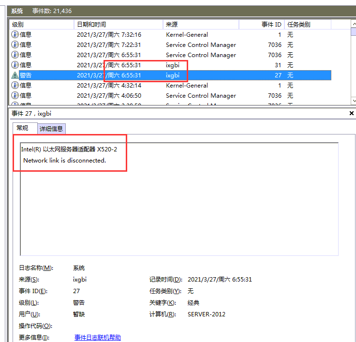The image size is (356, 342).
Task: Switch to the 详细信息 tab
Action: [x=52, y=129]
